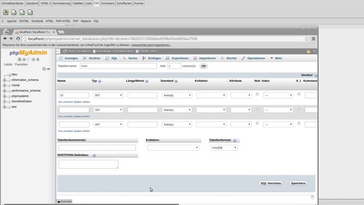The image size is (364, 205).
Task: Toggle the Null checkbox in the third column row
Action: 257,123
